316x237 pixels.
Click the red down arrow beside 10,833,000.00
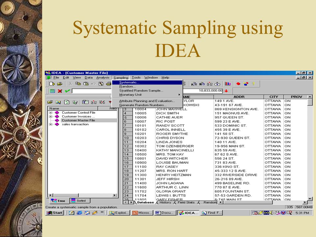[226, 91]
